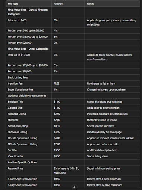The width and height of the screenshot is (142, 190).
Task: Select the Amount column header
Action: (59, 4)
